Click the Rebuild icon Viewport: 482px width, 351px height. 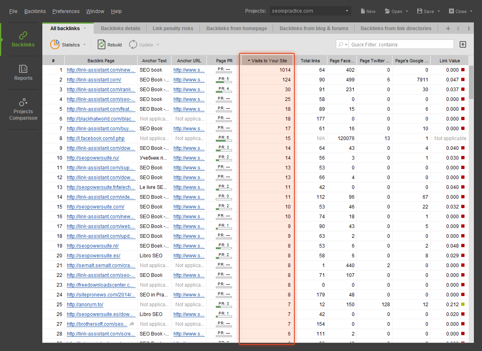coord(101,44)
